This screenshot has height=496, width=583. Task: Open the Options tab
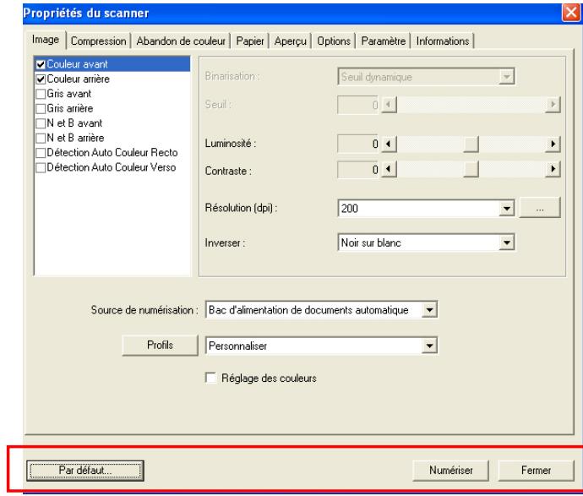tap(334, 41)
